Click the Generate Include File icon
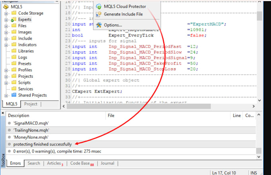This screenshot has height=175, width=271. tap(99, 14)
